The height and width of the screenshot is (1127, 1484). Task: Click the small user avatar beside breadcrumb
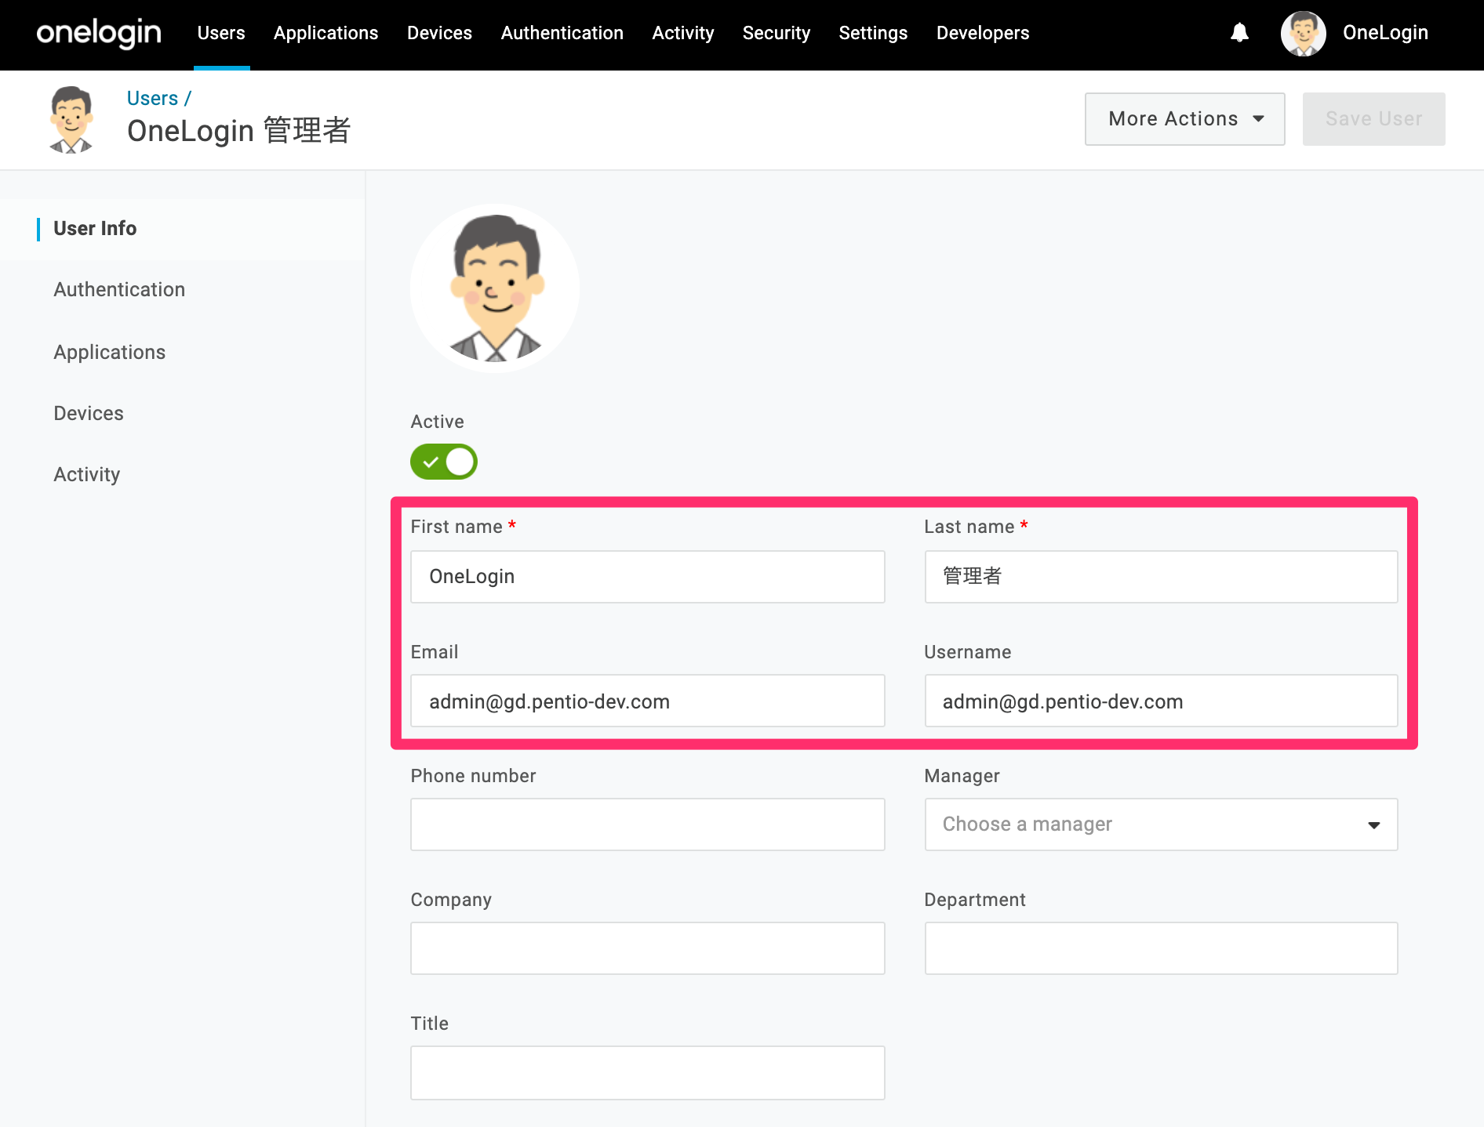tap(71, 119)
